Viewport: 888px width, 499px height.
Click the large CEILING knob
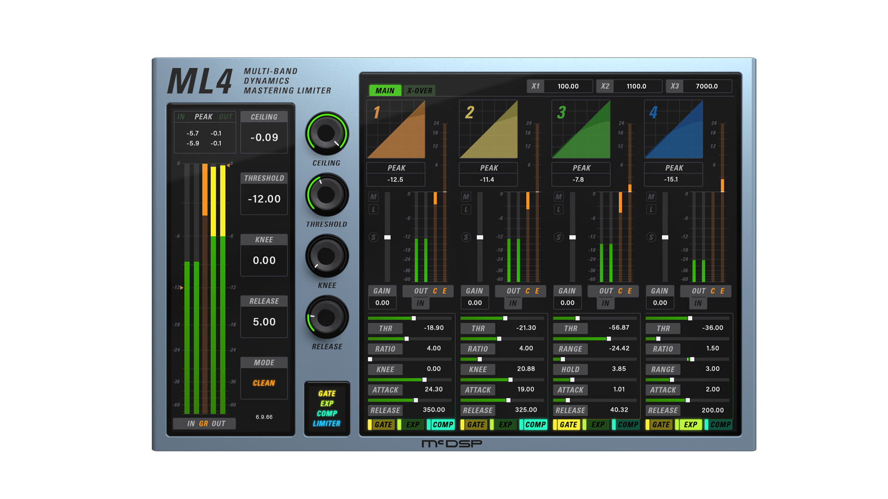click(326, 134)
